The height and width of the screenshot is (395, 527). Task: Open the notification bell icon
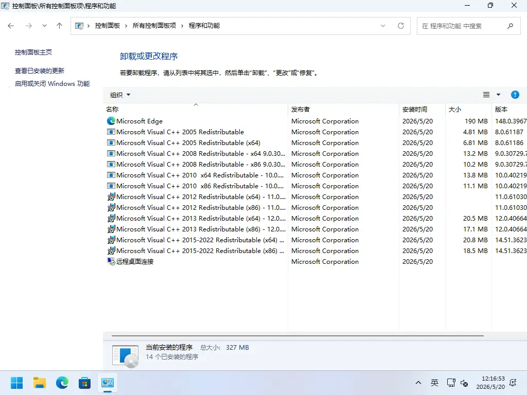click(x=513, y=383)
